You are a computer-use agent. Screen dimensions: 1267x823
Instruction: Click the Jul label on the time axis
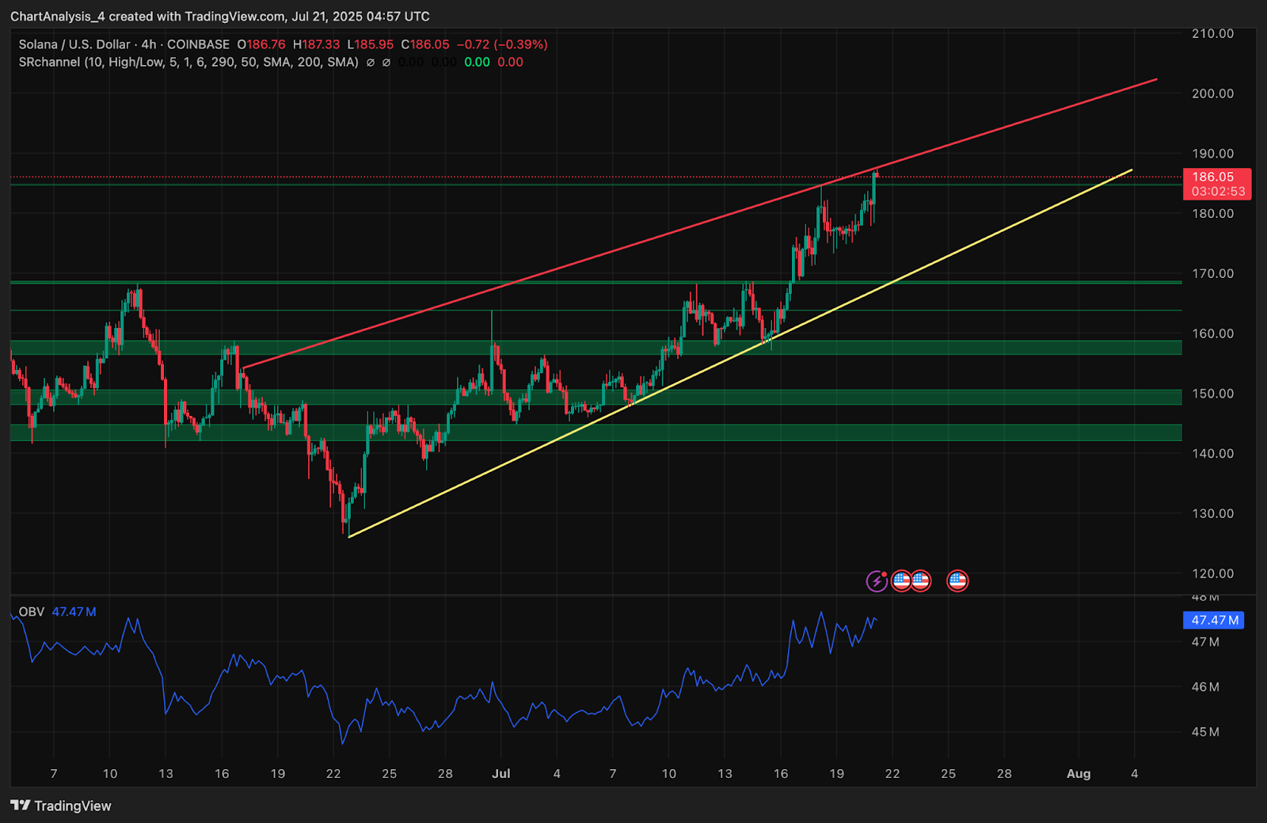pos(500,774)
